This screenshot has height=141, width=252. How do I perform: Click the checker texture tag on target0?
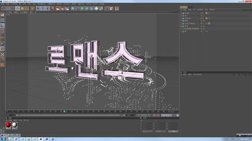click(x=207, y=13)
